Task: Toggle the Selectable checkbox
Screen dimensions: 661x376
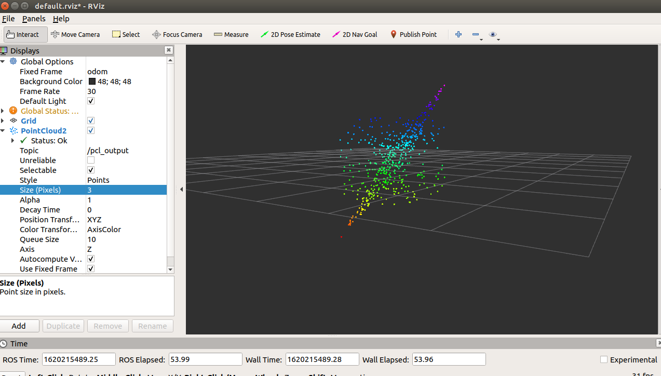Action: point(91,170)
